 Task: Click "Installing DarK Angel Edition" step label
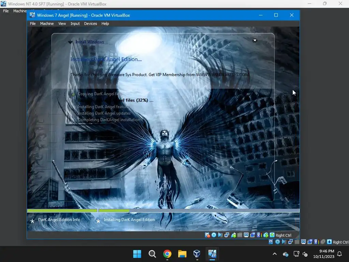point(129,220)
